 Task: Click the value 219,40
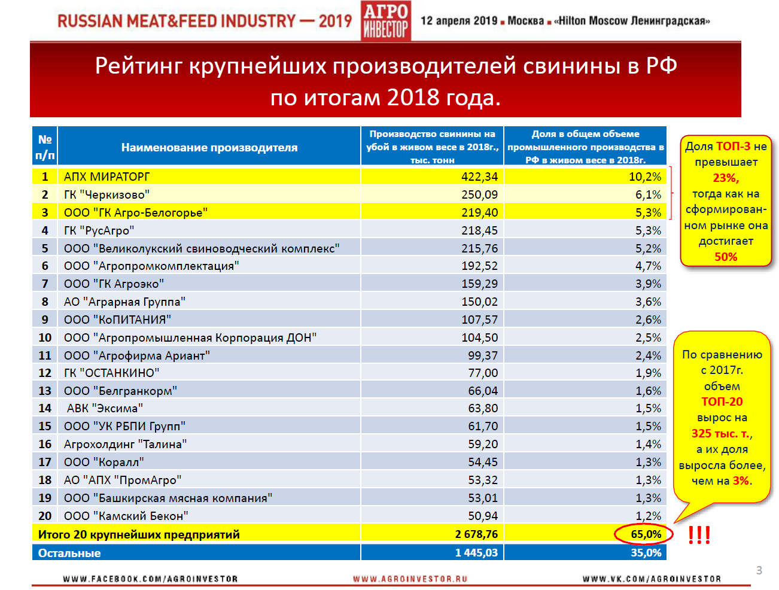coord(479,212)
